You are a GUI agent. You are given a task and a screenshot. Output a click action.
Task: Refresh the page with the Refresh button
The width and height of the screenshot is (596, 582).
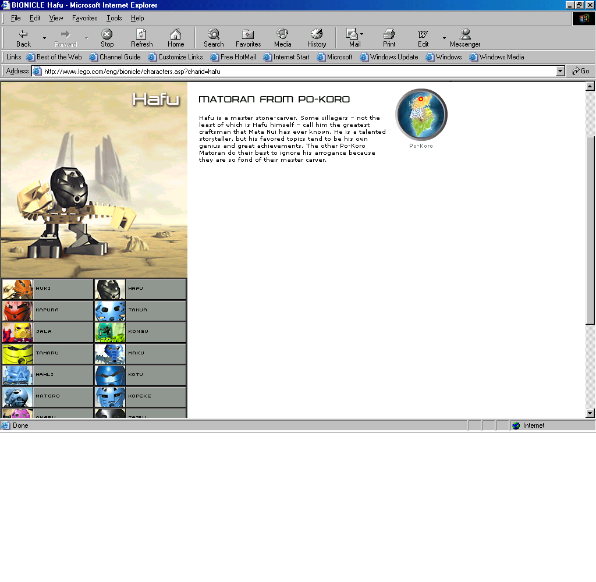[x=141, y=38]
